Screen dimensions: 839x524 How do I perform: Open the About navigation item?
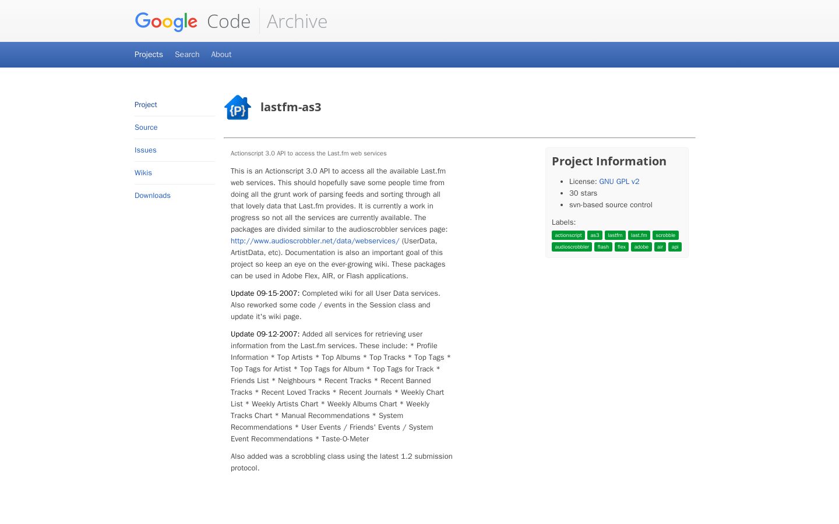pos(221,54)
